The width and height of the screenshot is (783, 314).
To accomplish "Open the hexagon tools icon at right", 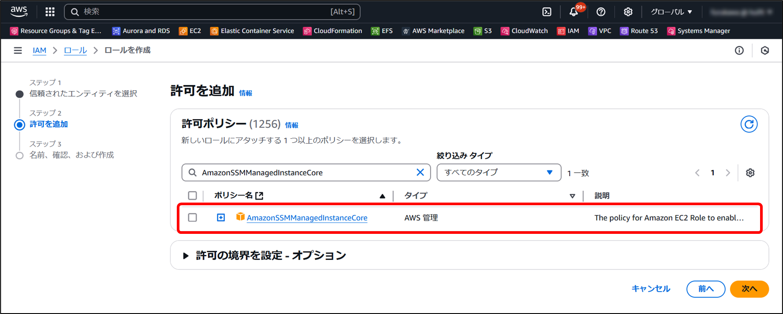I will pos(765,51).
